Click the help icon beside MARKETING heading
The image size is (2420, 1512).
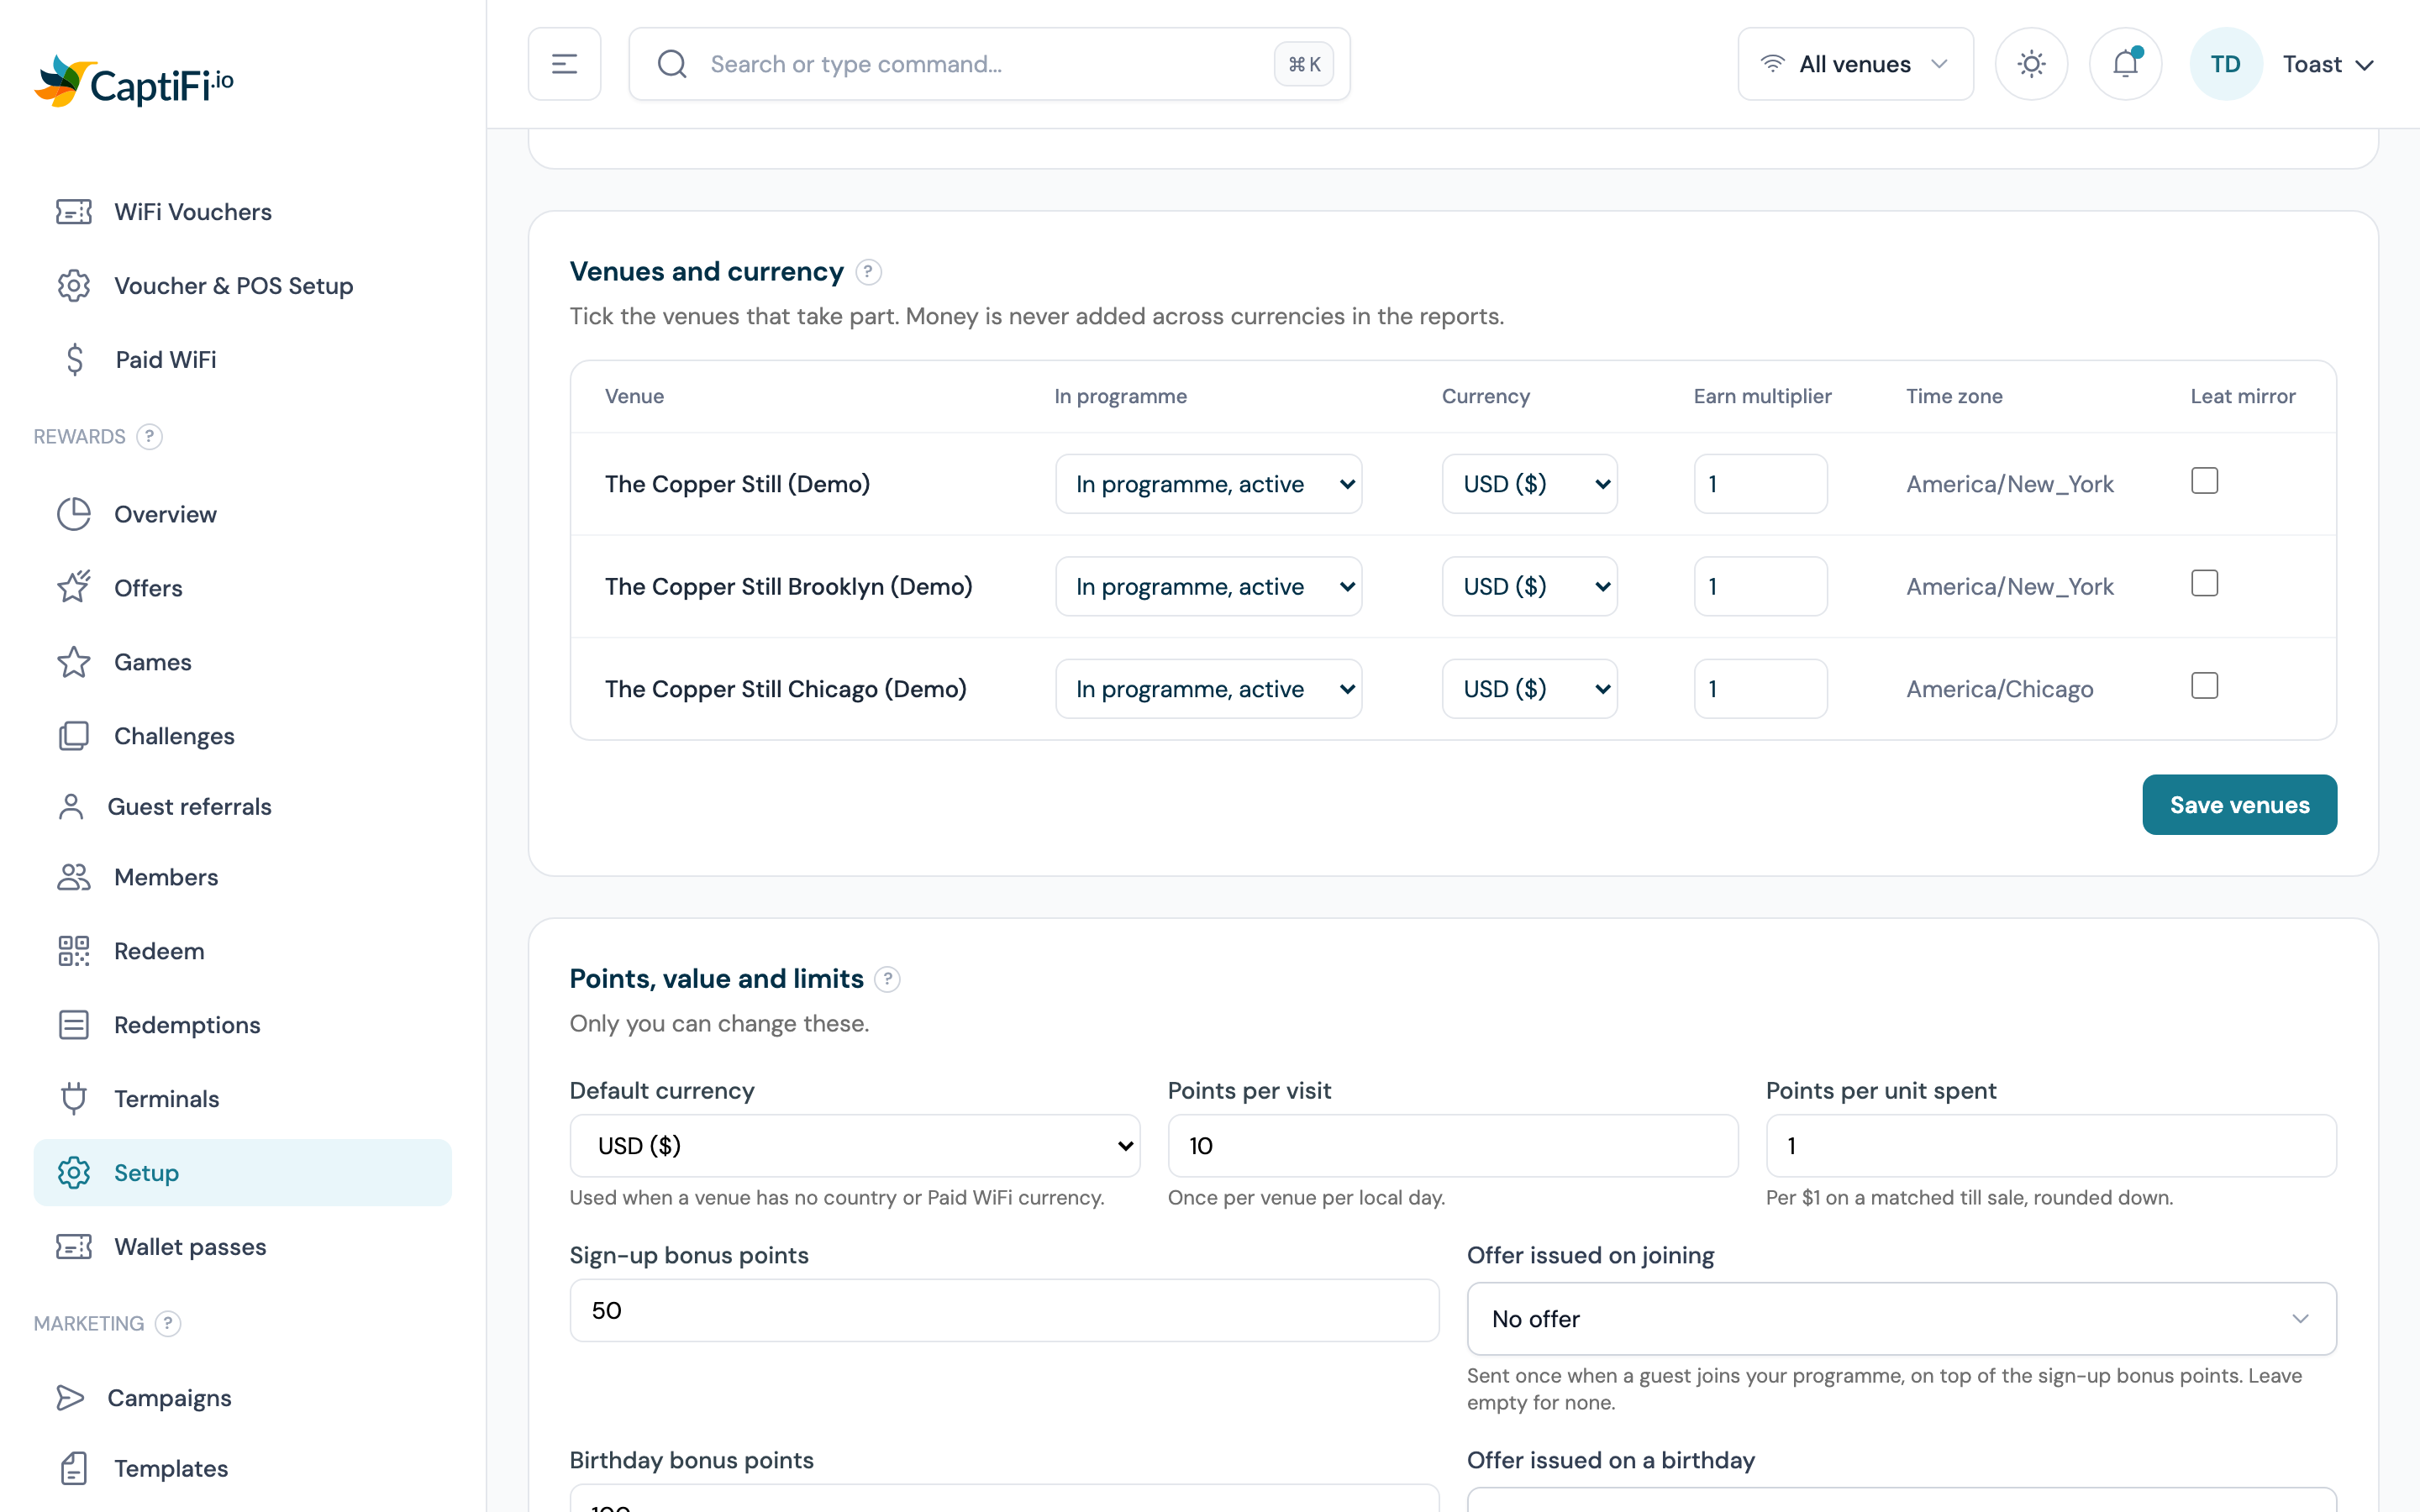coord(168,1324)
